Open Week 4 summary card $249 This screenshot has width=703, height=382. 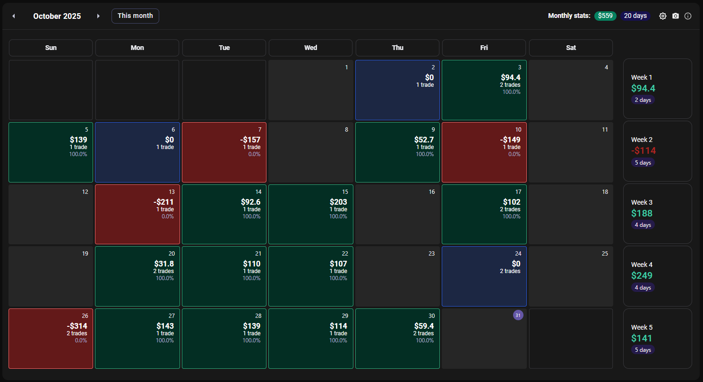657,276
